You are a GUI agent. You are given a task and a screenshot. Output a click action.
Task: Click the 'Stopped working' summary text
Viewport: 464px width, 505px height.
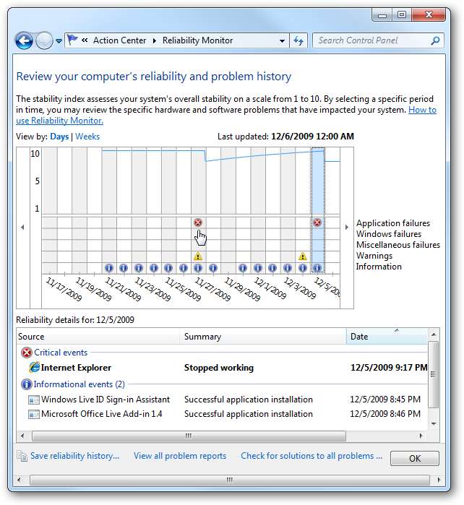coord(219,368)
